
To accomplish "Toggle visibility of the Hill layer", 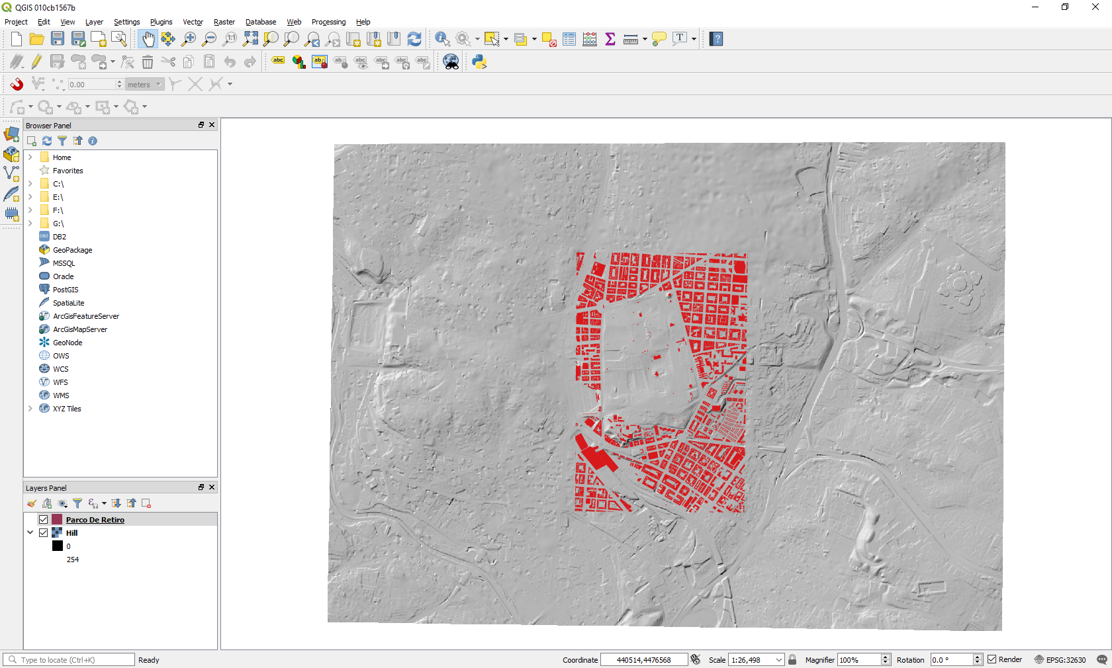I will pyautogui.click(x=43, y=532).
